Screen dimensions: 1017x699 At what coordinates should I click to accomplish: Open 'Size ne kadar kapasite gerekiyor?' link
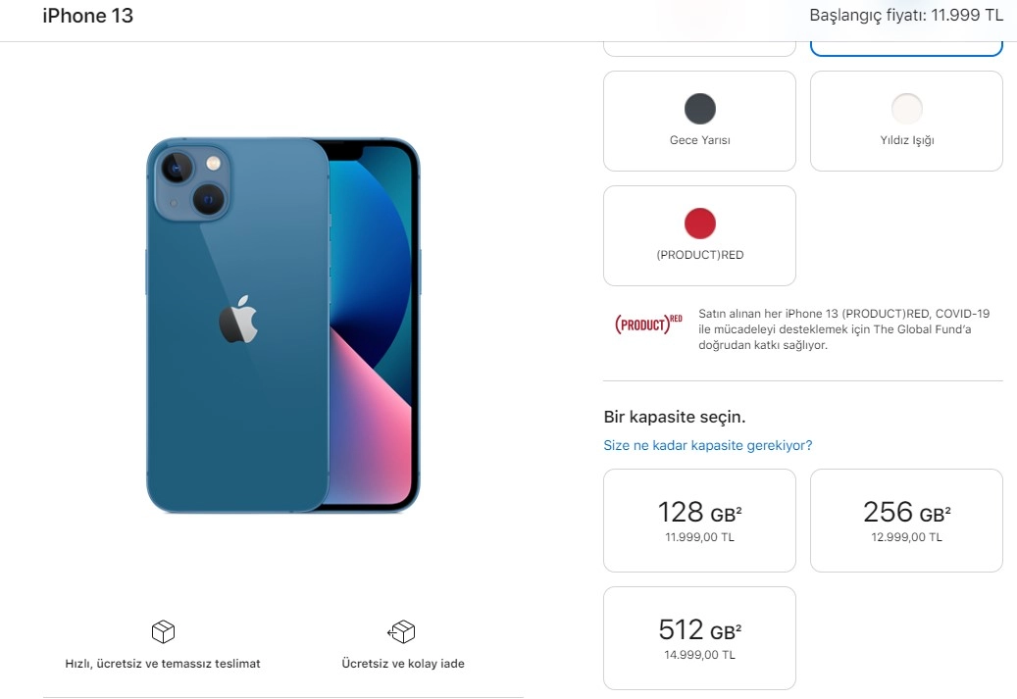click(x=708, y=445)
